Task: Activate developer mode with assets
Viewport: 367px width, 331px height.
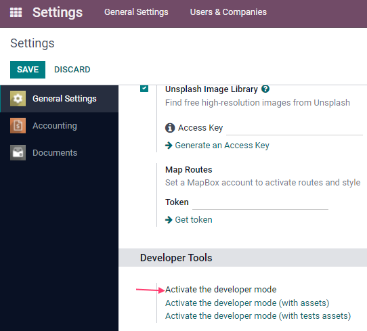Action: [247, 303]
